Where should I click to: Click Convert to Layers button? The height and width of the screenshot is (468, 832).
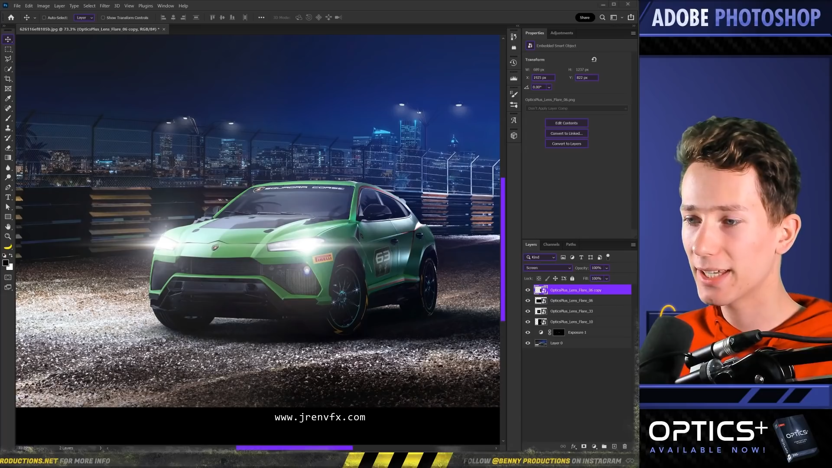click(566, 144)
